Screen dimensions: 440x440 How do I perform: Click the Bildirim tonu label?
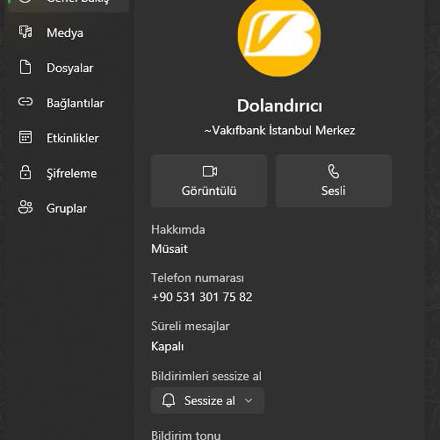(186, 435)
